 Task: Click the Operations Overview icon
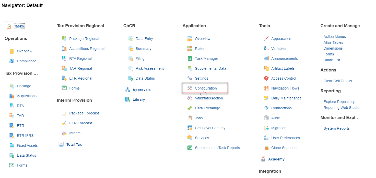[x=12, y=51]
